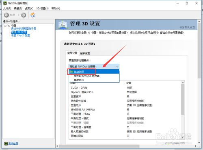Open the 帮助(H) menu

click(56, 9)
